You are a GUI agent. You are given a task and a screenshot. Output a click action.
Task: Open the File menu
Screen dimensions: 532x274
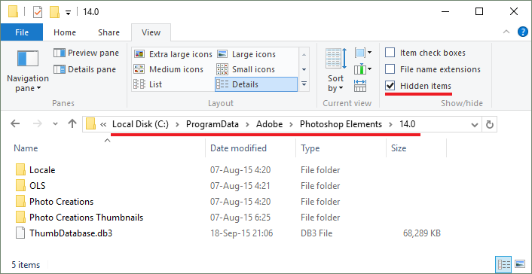click(22, 32)
